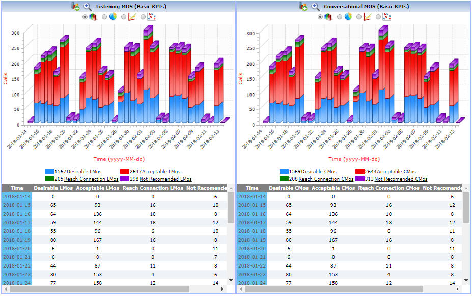The height and width of the screenshot is (296, 472).
Task: Click zoom-in magnifier in Conversational MOS header
Action: [315, 6]
